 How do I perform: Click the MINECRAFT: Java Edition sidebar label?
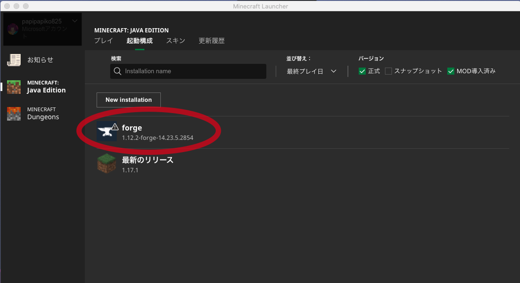46,87
